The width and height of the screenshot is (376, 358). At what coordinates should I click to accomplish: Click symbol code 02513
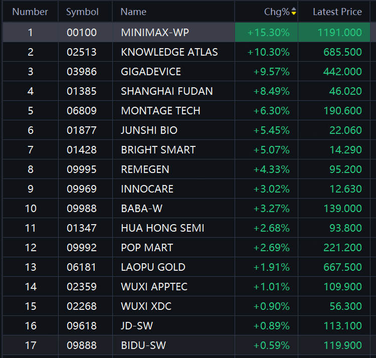coord(82,52)
